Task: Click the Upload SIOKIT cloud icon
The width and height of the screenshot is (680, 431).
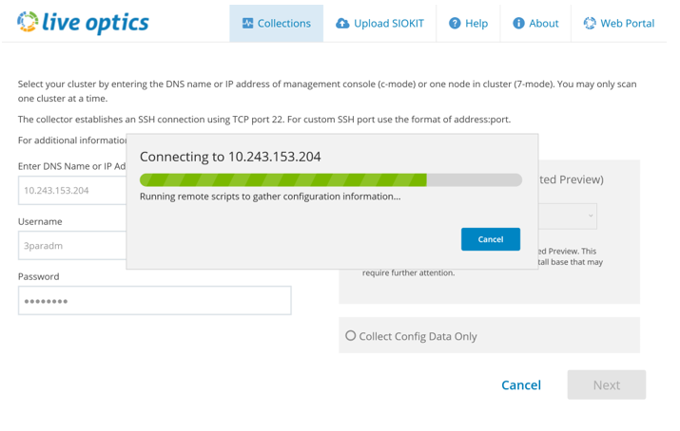Action: pos(342,23)
